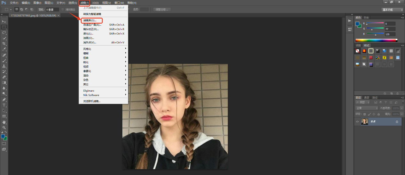405x175 pixels.
Task: Select the Path Selection tool
Action: pos(4,110)
